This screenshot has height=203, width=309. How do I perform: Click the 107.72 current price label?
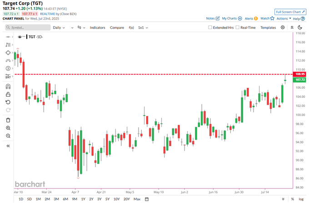tap(300, 80)
